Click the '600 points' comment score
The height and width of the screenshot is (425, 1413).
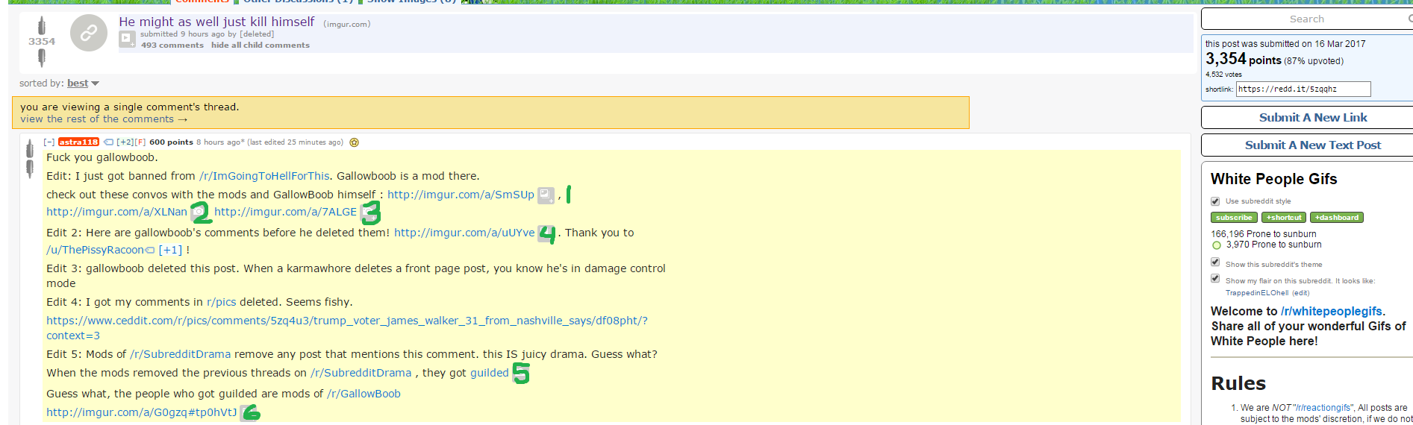[x=171, y=142]
